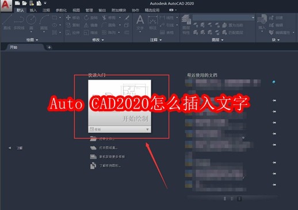Select the Ellipse tool in the Draw panel
This screenshot has width=298, height=210.
point(55,25)
